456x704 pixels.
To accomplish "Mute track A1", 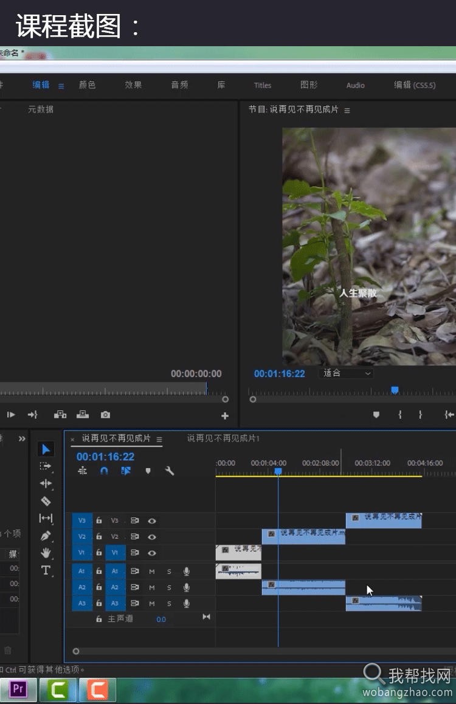I will point(152,571).
